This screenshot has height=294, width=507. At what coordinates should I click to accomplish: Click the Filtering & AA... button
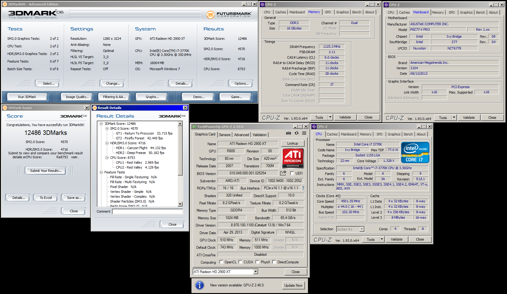click(x=114, y=97)
